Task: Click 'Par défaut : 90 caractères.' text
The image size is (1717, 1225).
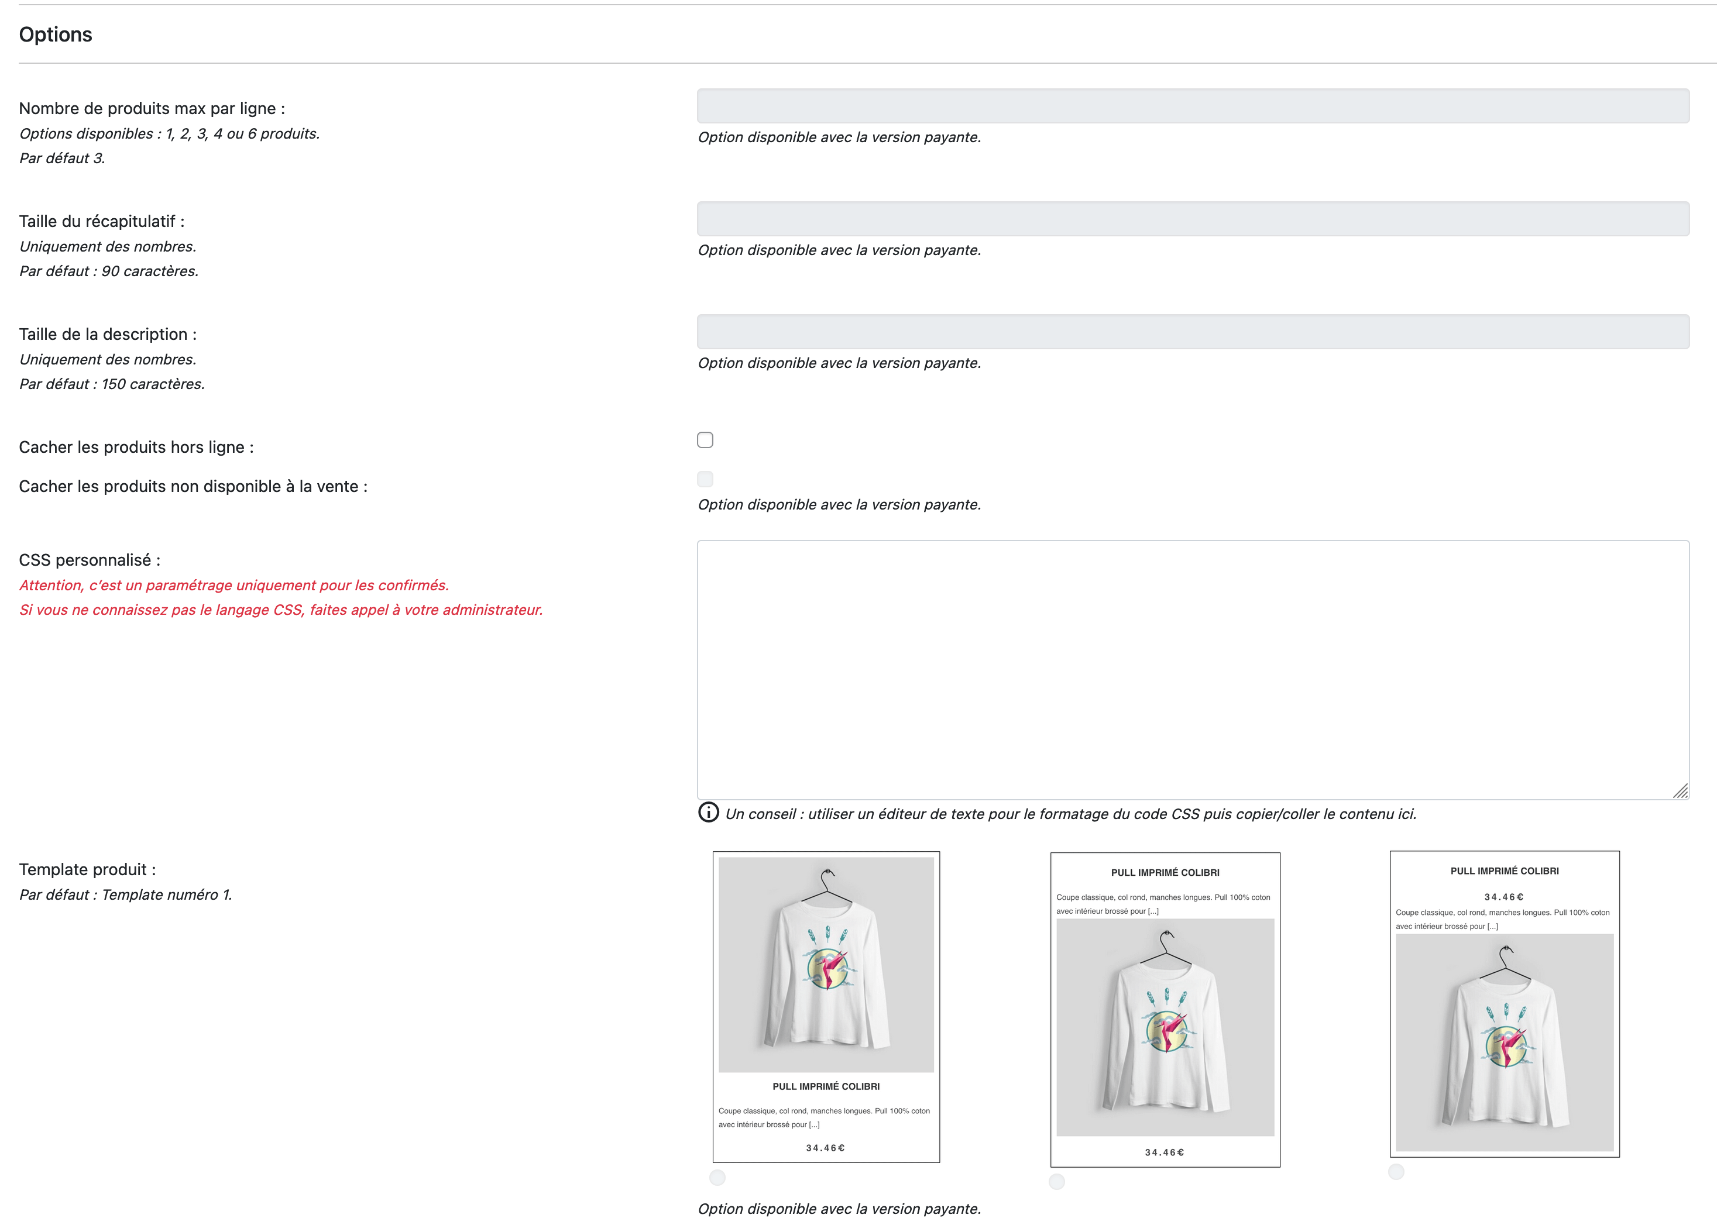Action: 109,271
